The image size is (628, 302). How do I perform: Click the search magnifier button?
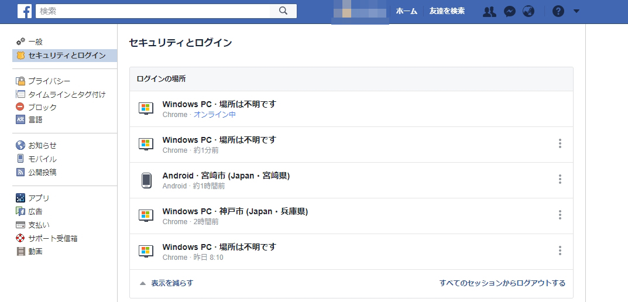(x=283, y=11)
